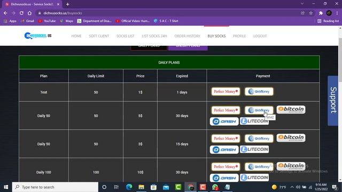Open ORDER HISTORY page
Screen dimensions: 342x192
pos(187,36)
